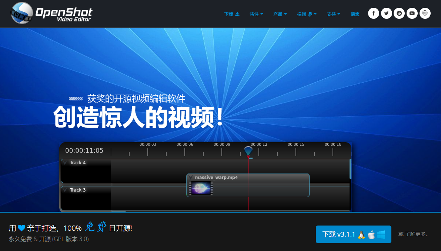
Task: Click the 或 了解更多 link
Action: click(414, 234)
